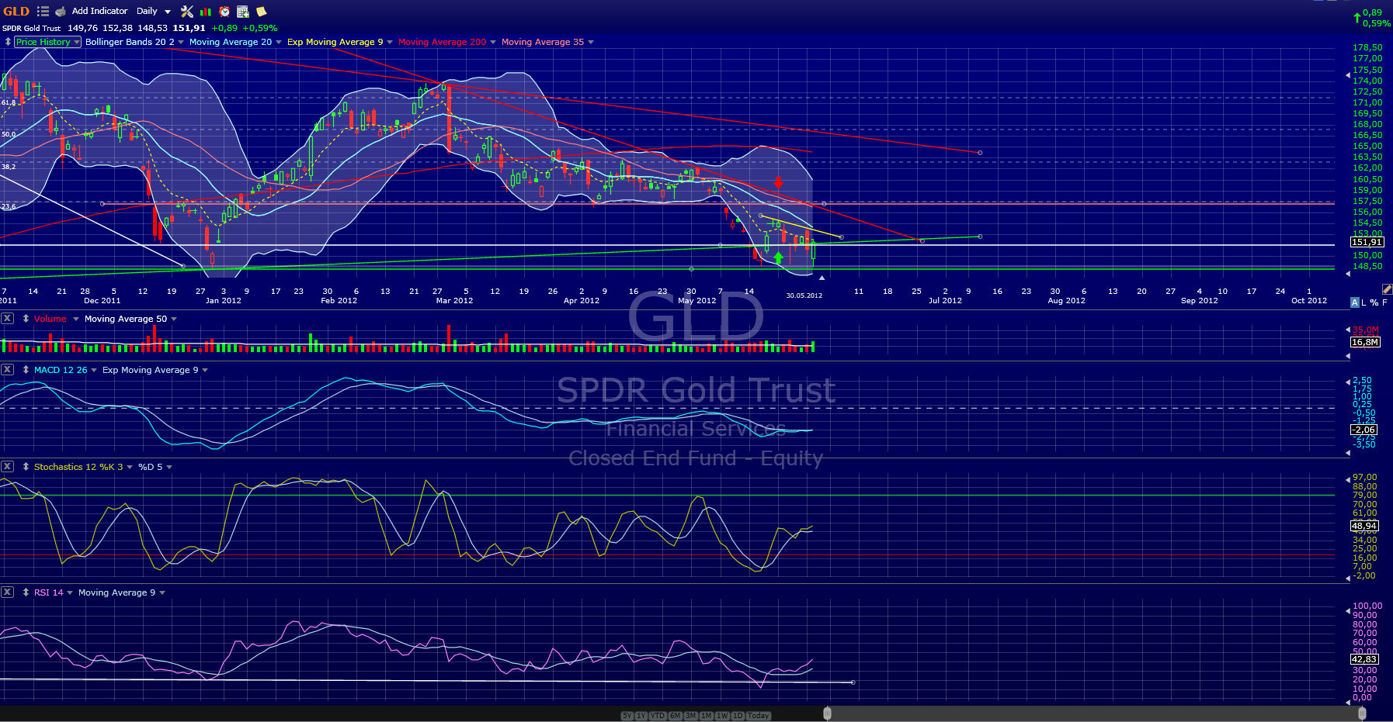Toggle the F scale option
The image size is (1393, 722).
click(1384, 302)
